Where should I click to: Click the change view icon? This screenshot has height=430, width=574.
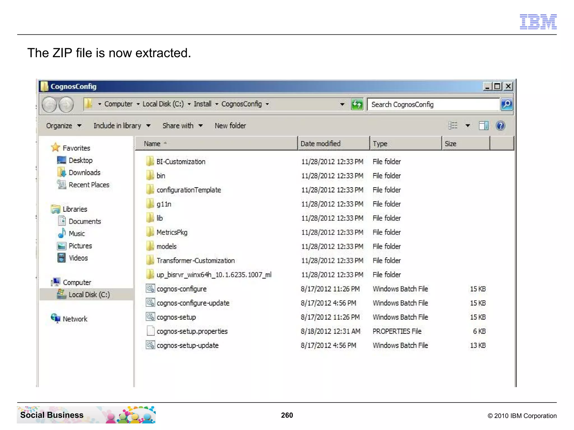[453, 126]
